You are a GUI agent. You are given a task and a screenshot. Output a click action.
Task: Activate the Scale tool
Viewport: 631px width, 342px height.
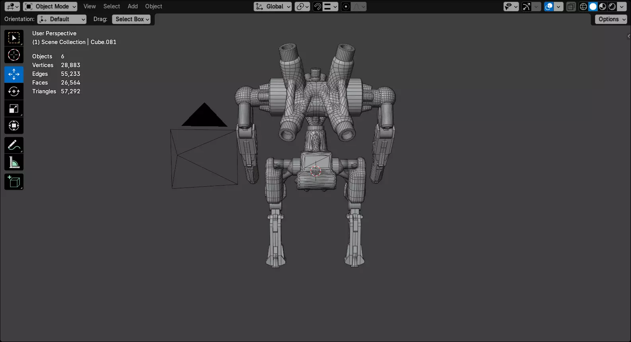(x=14, y=109)
